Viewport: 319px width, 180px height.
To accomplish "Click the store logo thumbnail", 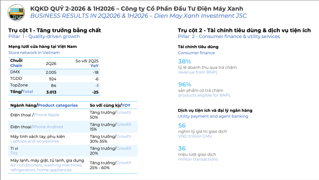I will [16, 12].
